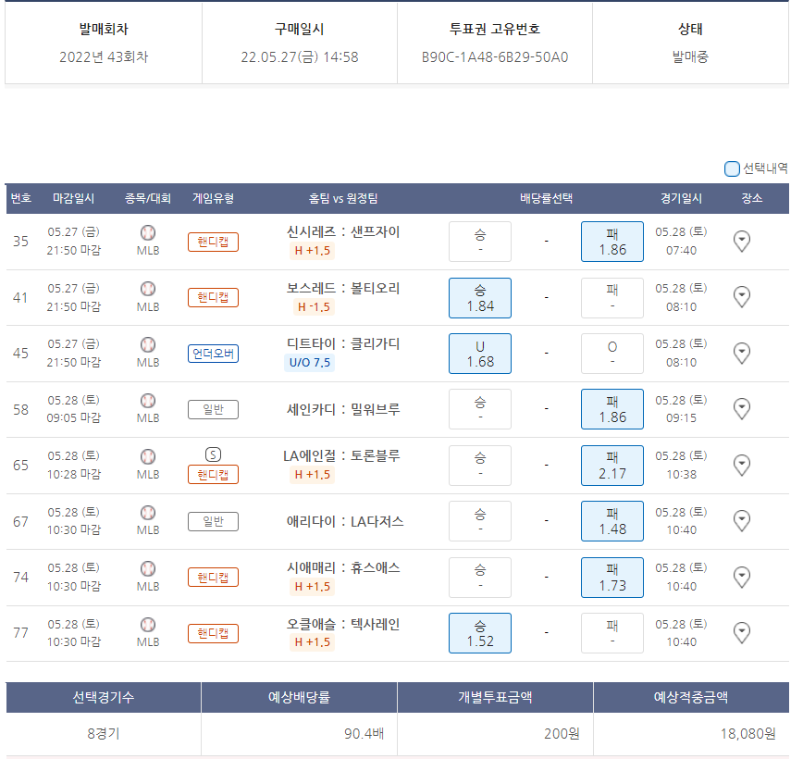
Task: Click the 일반 badge in row 67
Action: (213, 522)
